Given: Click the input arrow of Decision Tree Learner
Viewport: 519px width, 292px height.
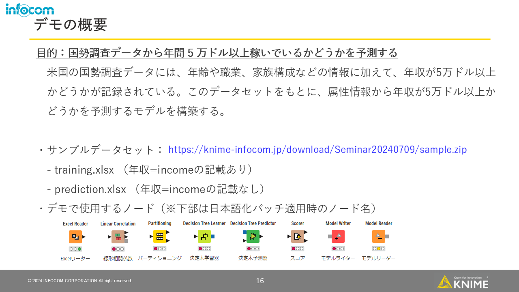Looking at the screenshot, I should [x=196, y=236].
